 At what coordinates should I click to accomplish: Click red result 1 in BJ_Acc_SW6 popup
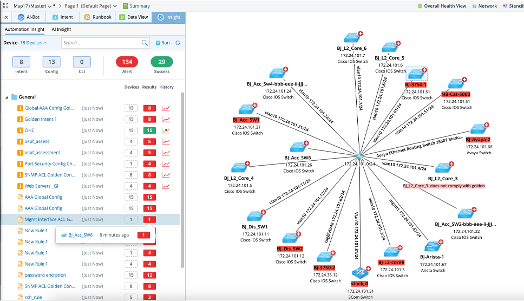tap(143, 235)
